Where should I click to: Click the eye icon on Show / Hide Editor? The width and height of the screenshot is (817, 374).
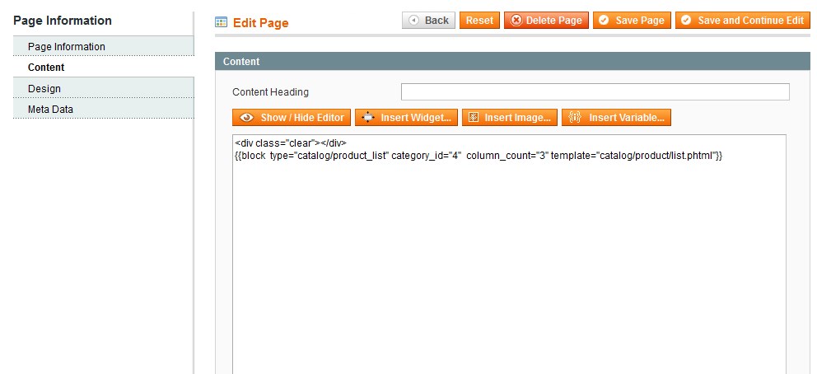(x=246, y=118)
